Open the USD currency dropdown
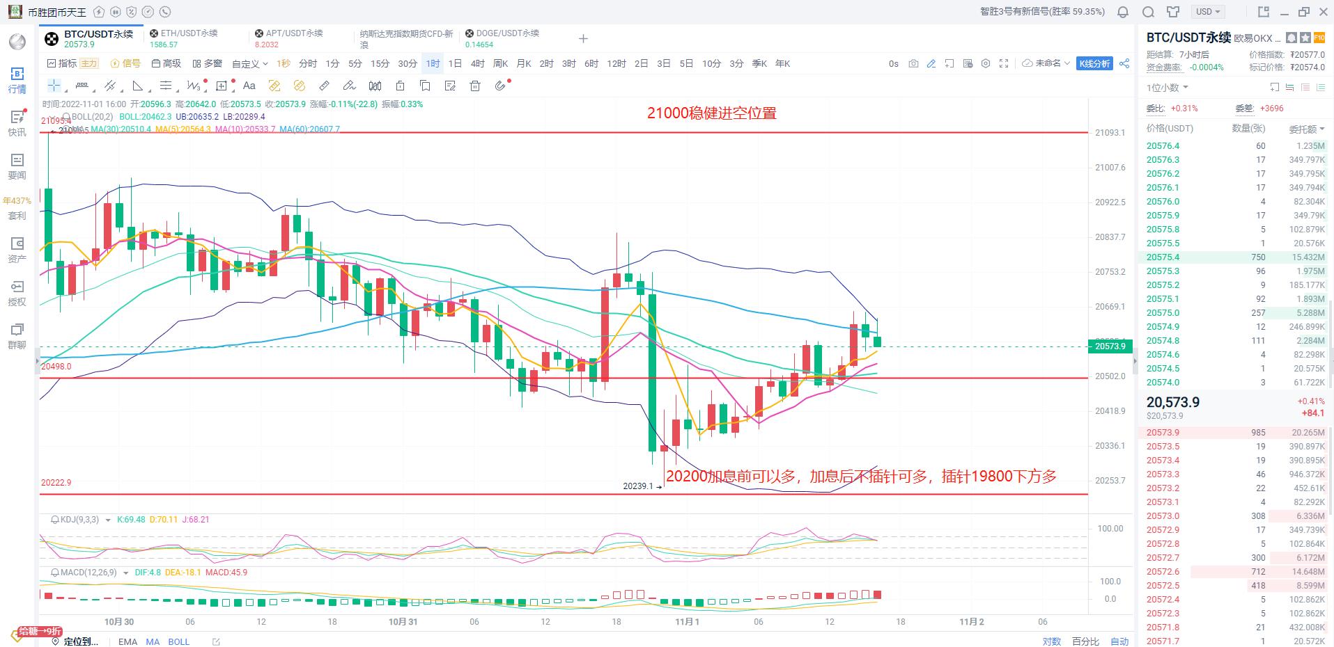Screen dimensions: 1334x647 [1209, 12]
